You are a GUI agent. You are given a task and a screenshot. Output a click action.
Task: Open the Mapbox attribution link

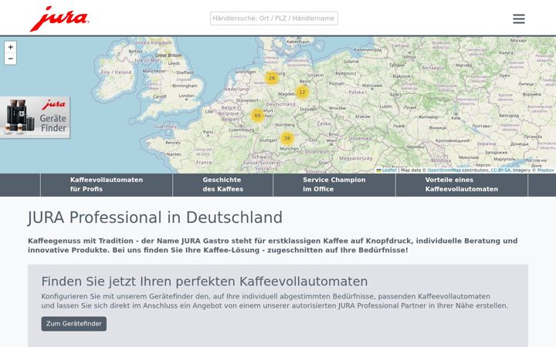545,170
